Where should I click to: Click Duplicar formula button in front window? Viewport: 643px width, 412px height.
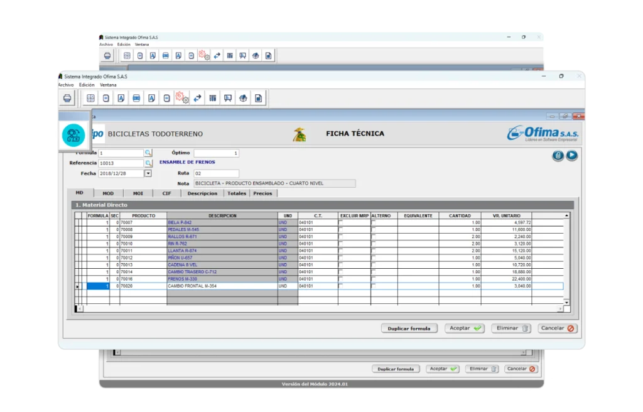409,328
